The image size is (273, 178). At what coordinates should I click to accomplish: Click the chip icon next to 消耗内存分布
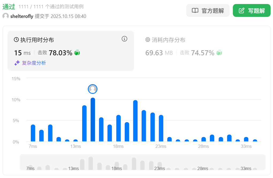pos(148,40)
